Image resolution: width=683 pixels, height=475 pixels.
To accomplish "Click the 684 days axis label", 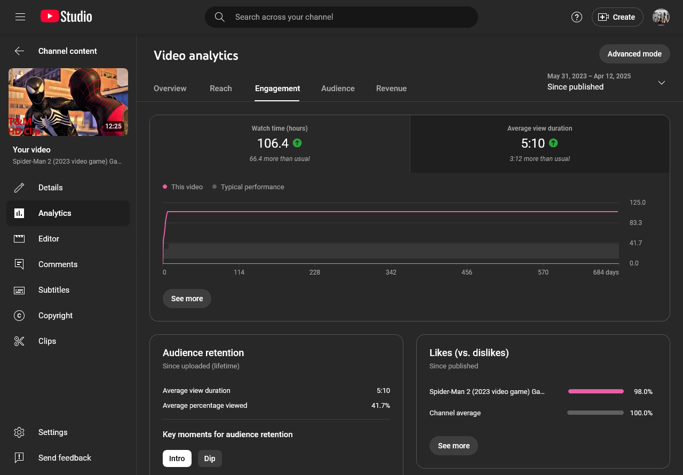I will (606, 272).
